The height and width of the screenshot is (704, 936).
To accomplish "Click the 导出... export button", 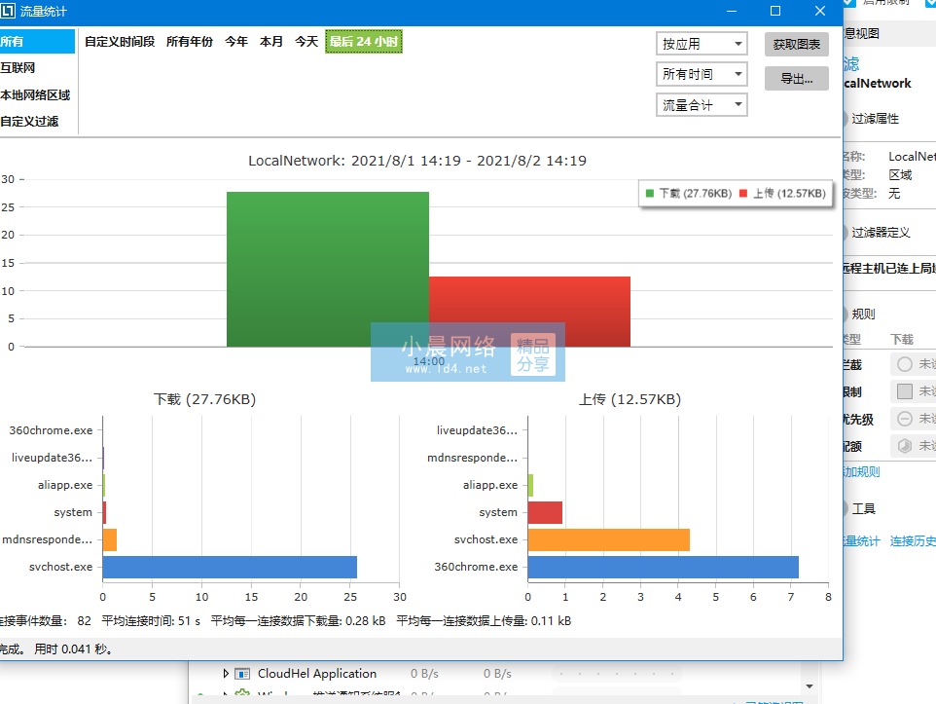I will (x=796, y=78).
